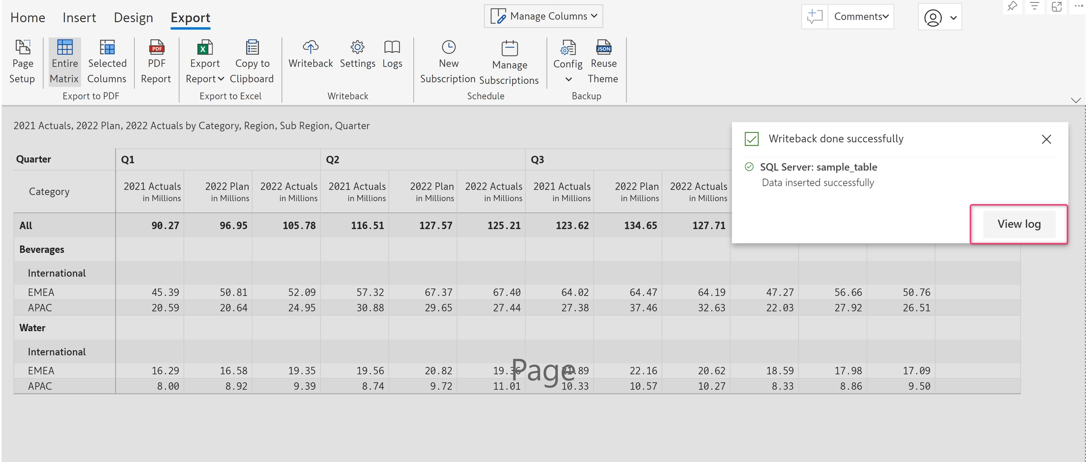Toggle the Writeback done successfully checkbox
This screenshot has width=1086, height=462.
pyautogui.click(x=751, y=139)
